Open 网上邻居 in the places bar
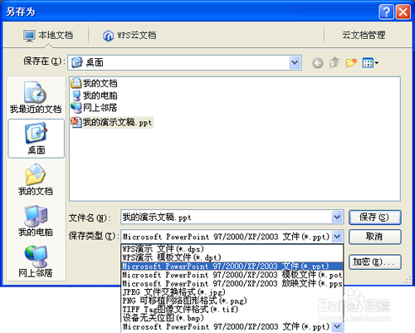 36,262
